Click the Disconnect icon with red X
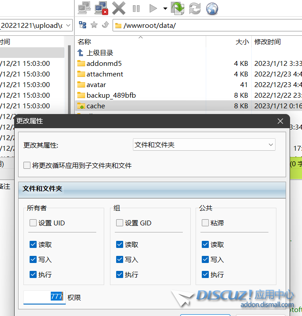The height and width of the screenshot is (316, 302). click(102, 8)
